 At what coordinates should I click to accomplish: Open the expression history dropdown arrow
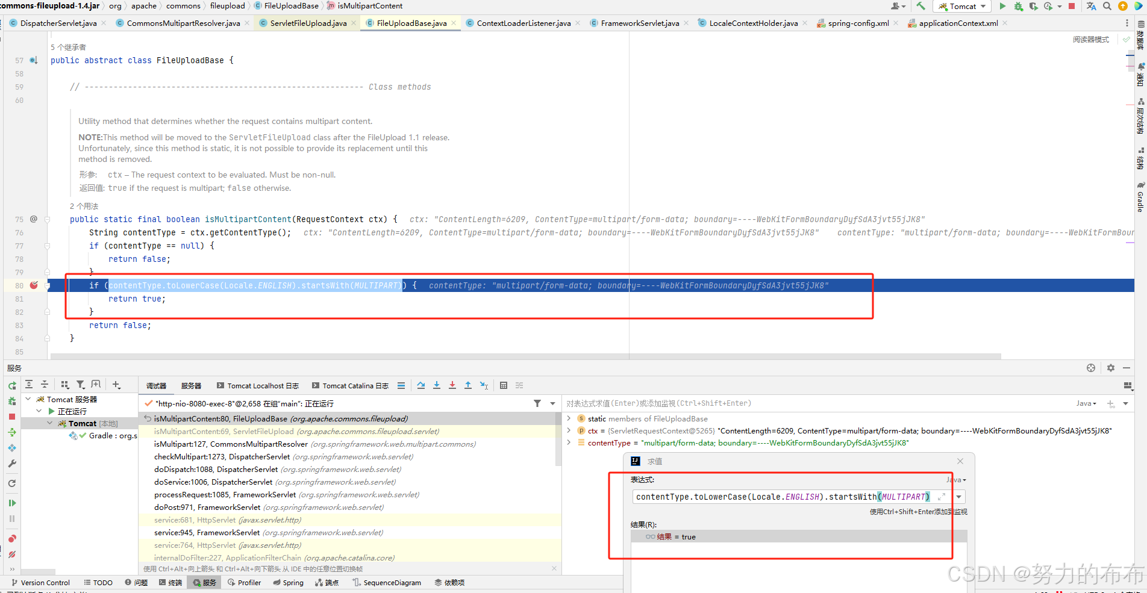click(x=958, y=497)
